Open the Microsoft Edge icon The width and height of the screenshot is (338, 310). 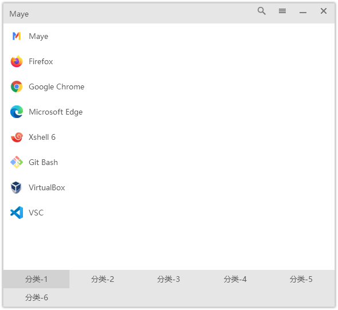point(17,112)
